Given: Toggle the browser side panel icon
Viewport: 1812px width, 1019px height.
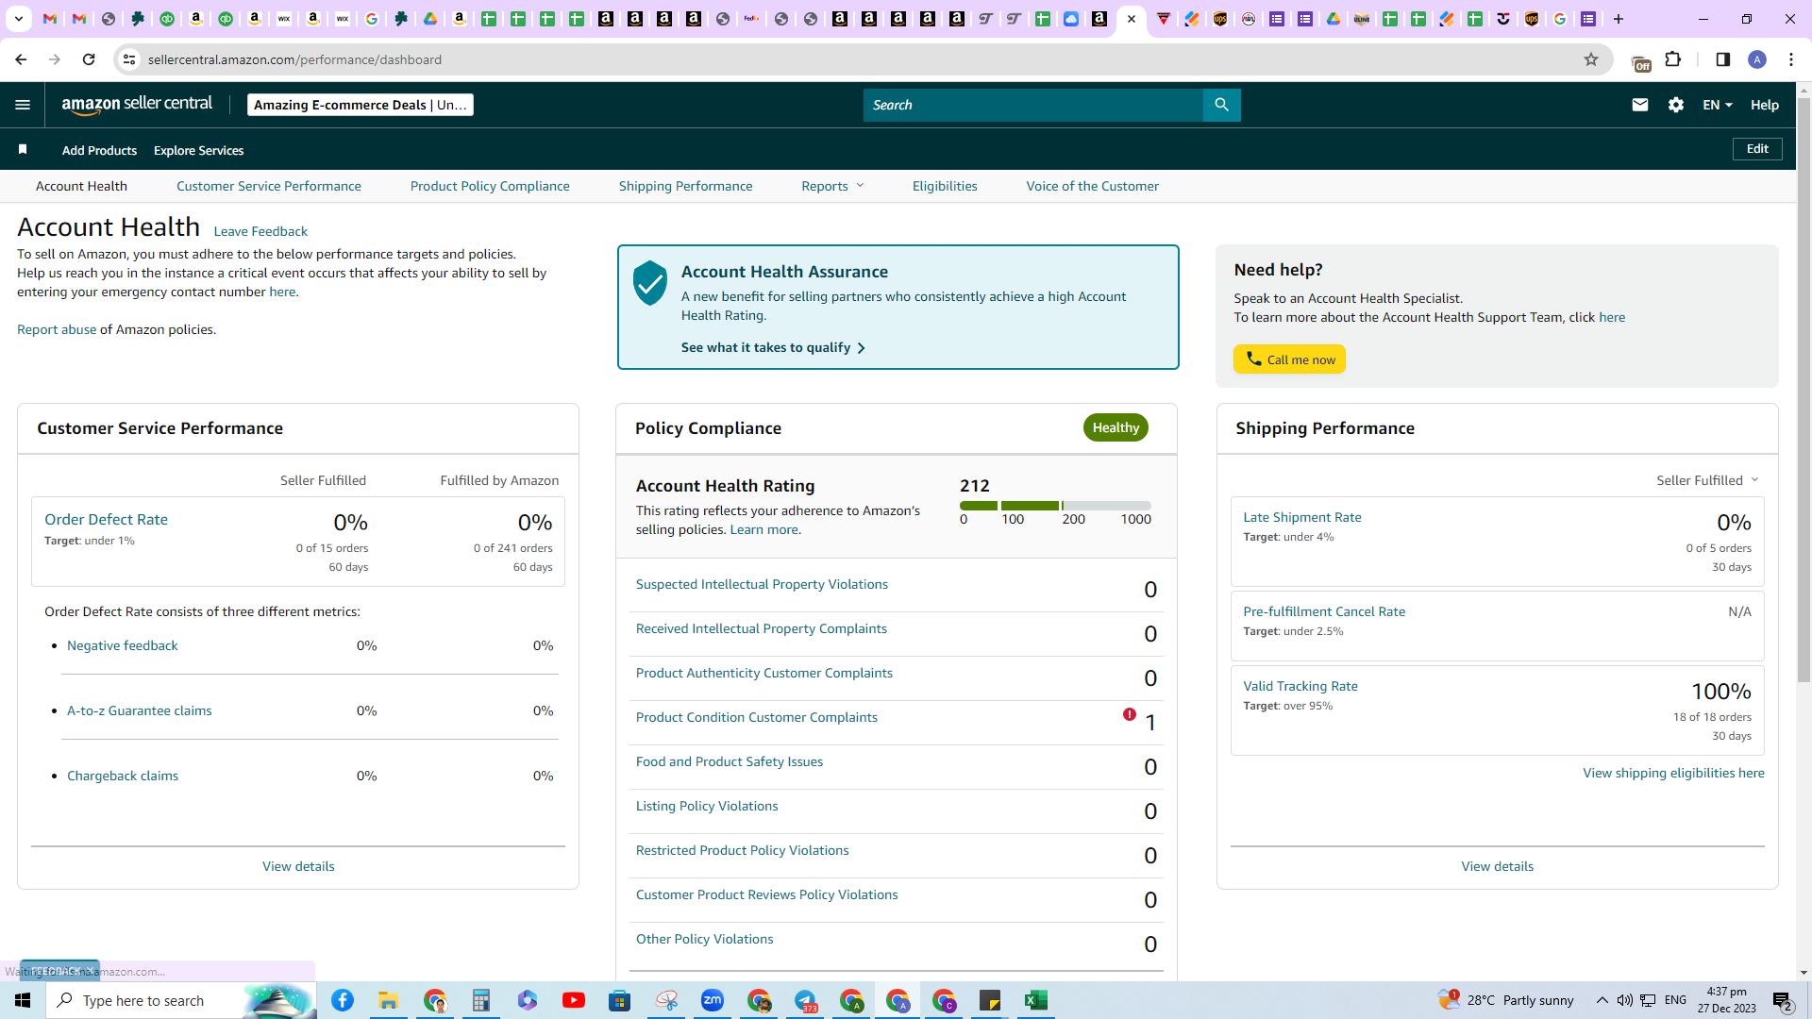Looking at the screenshot, I should [1722, 59].
